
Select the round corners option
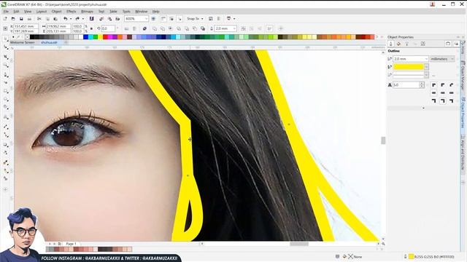tap(443, 85)
